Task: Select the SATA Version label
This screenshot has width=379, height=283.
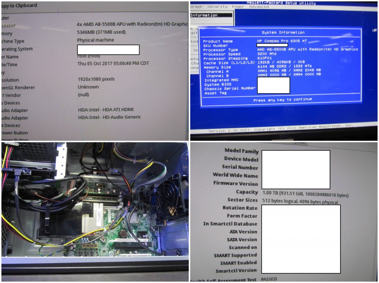Action: pyautogui.click(x=242, y=239)
